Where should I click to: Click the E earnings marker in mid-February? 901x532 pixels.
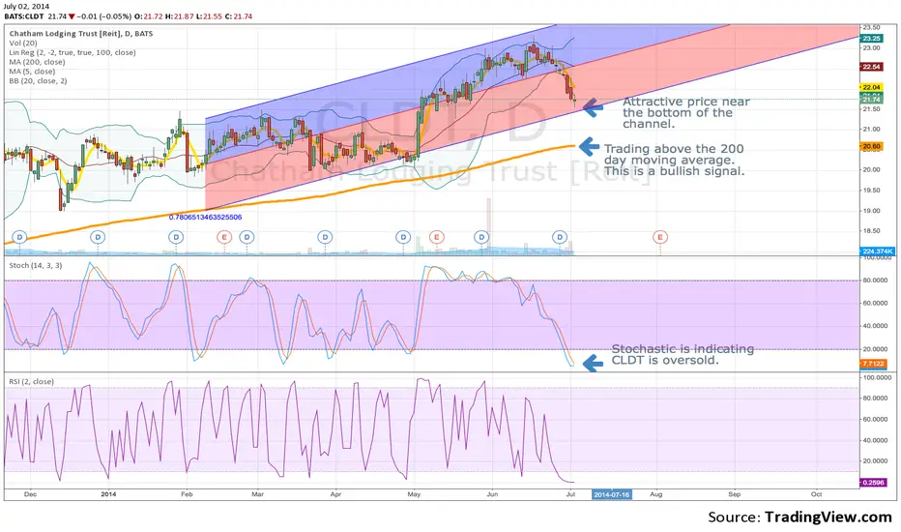223,237
